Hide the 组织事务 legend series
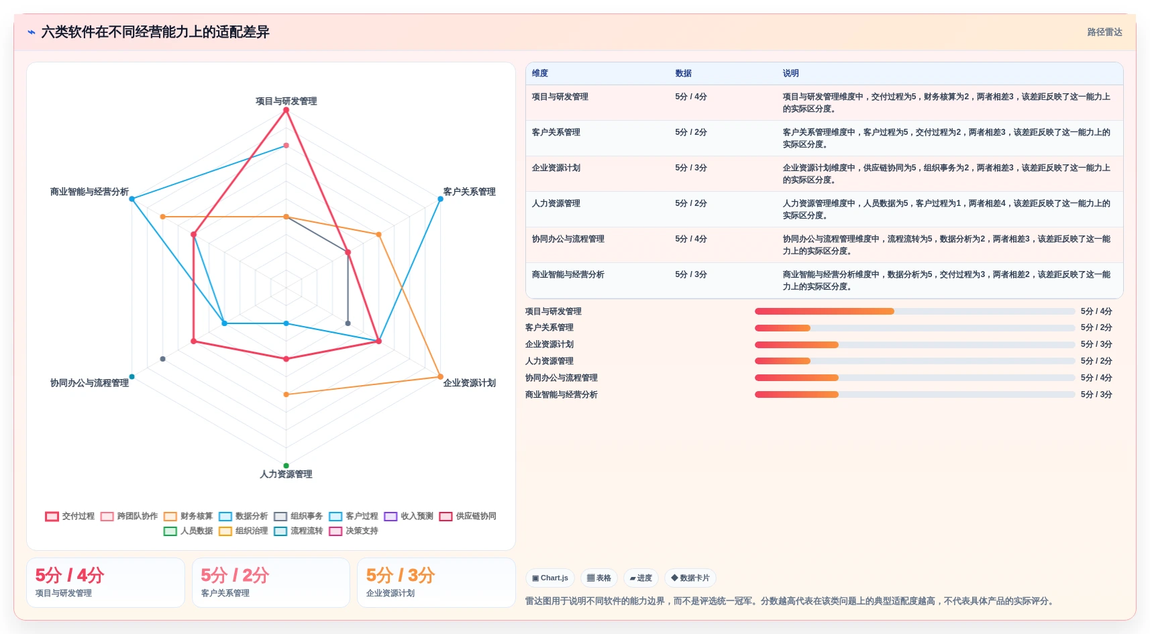1150x634 pixels. [298, 516]
